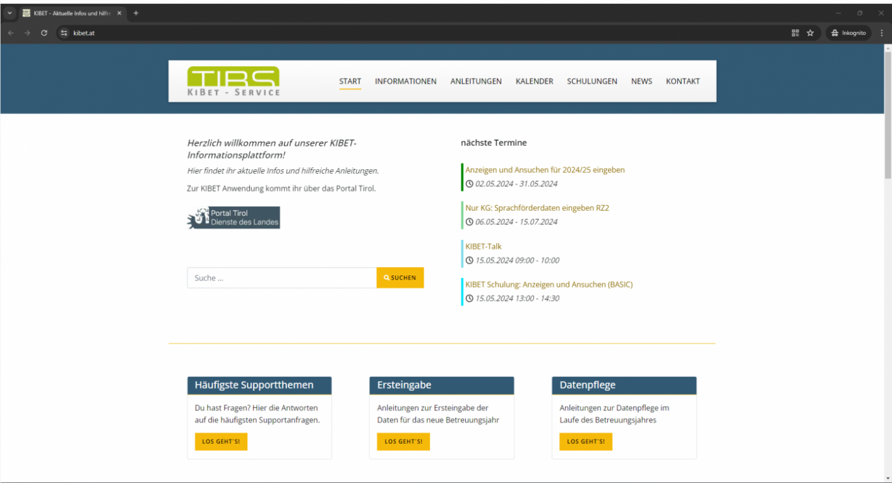Click the clock icon under Sprachförderdaten entry
The height and width of the screenshot is (483, 892).
point(469,222)
